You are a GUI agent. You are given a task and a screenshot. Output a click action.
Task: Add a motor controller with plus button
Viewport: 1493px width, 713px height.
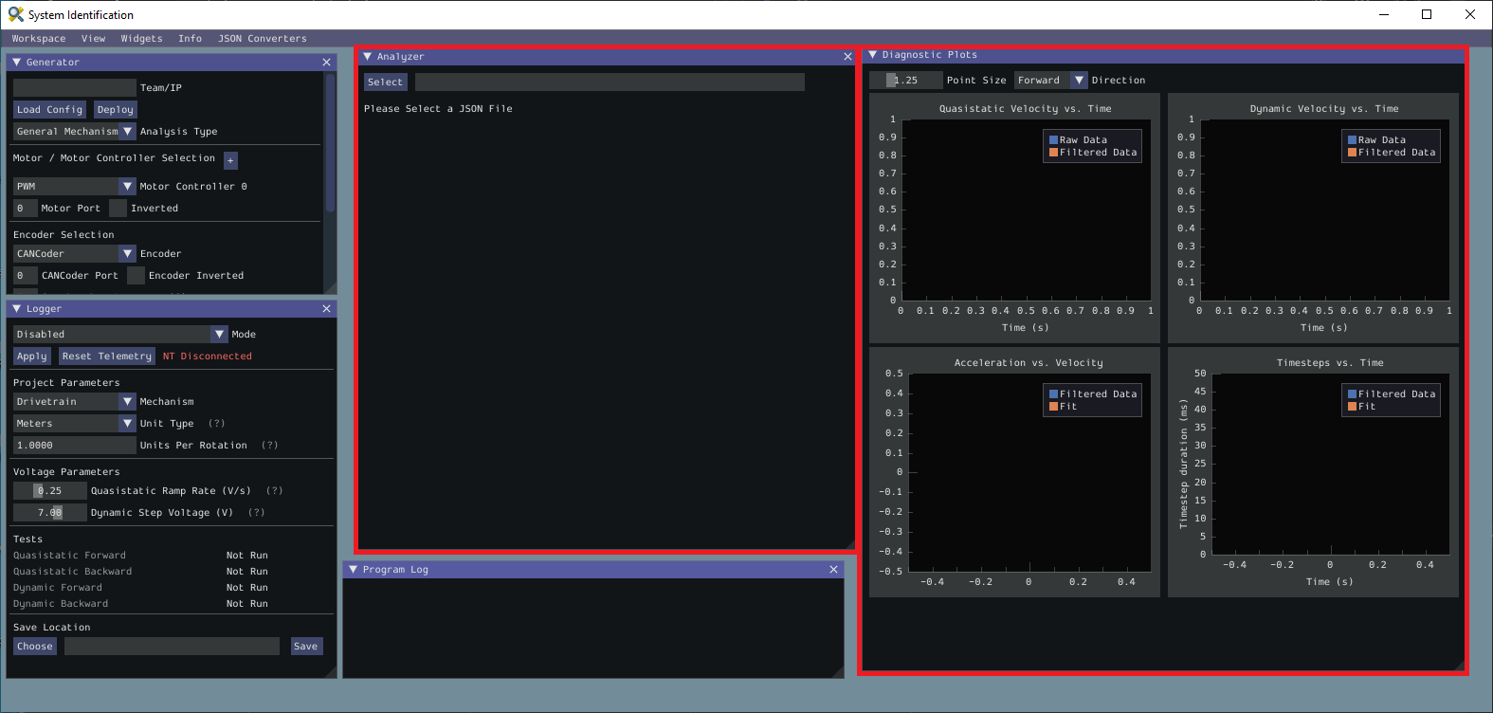tap(230, 160)
